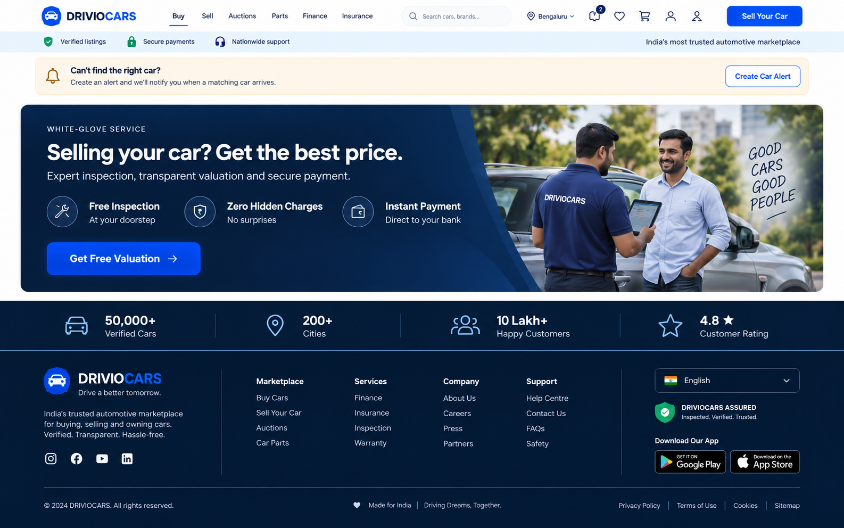Open the Instagram social icon
This screenshot has width=844, height=528.
tap(51, 459)
